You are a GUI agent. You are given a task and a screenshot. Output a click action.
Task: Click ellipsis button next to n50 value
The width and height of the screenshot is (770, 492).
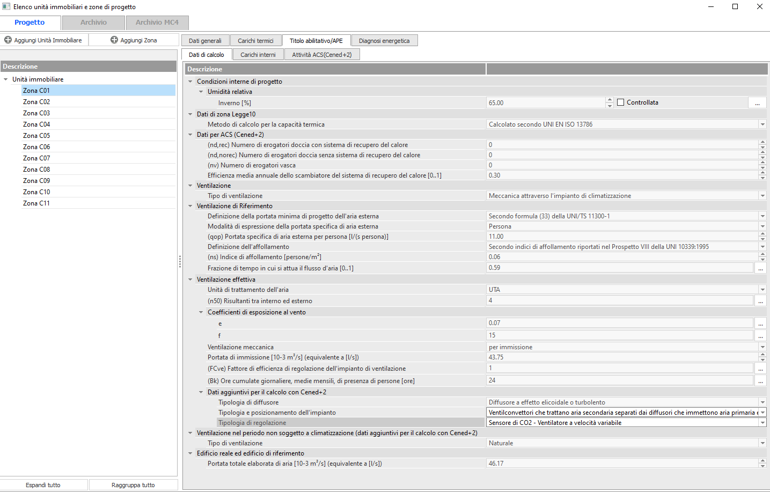coord(760,301)
